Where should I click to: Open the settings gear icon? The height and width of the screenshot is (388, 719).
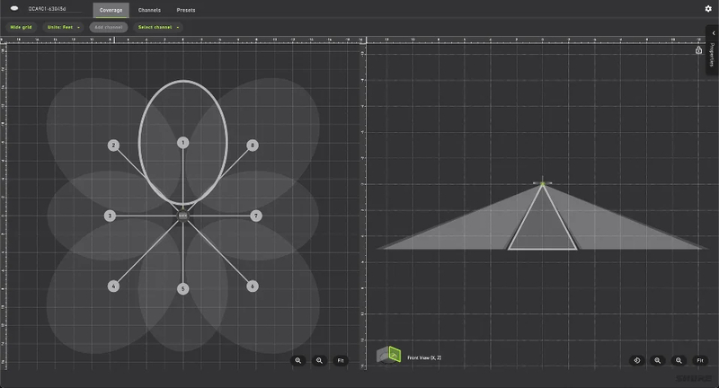pos(708,9)
